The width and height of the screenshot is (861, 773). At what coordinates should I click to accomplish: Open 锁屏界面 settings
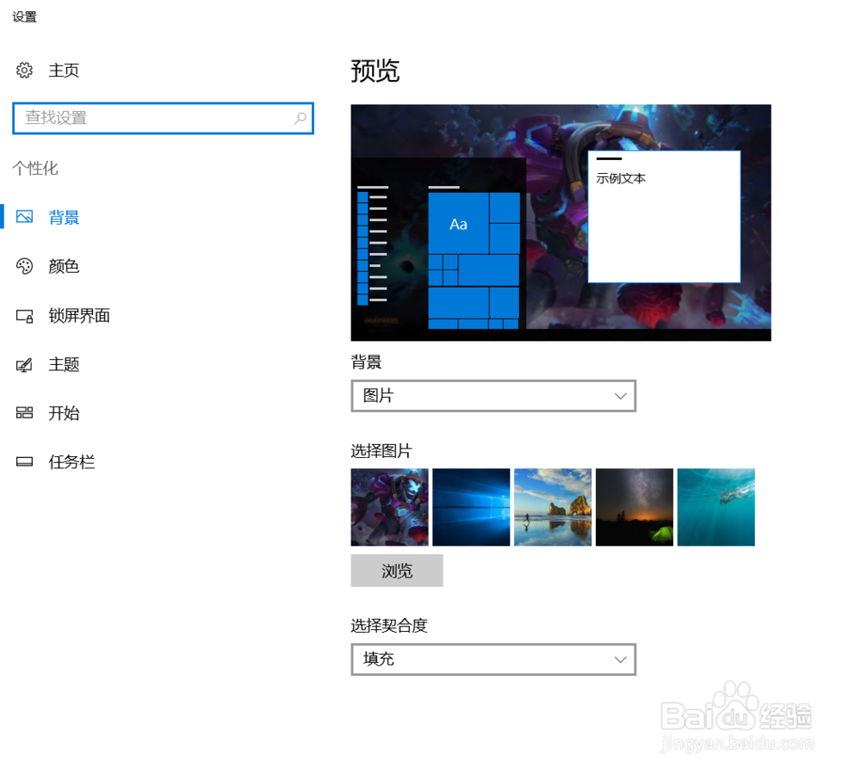pos(78,315)
